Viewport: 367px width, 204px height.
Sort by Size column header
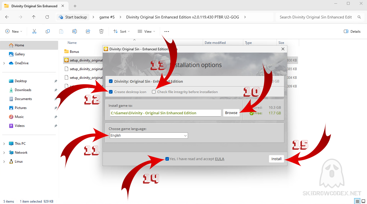281,43
